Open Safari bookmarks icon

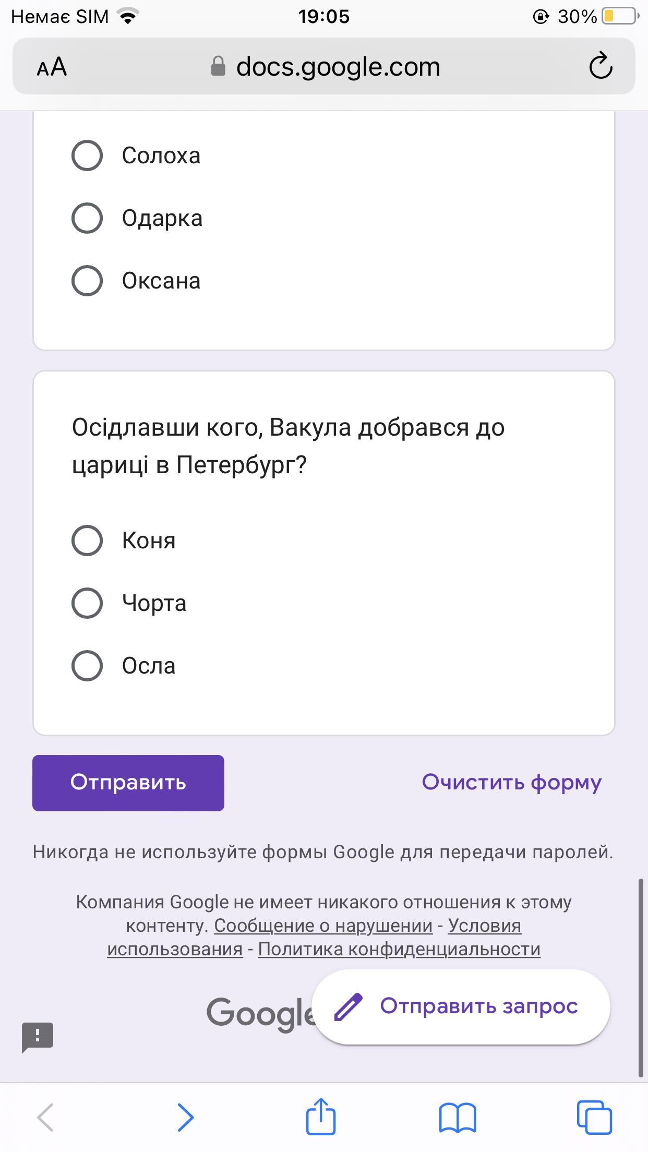(458, 1117)
